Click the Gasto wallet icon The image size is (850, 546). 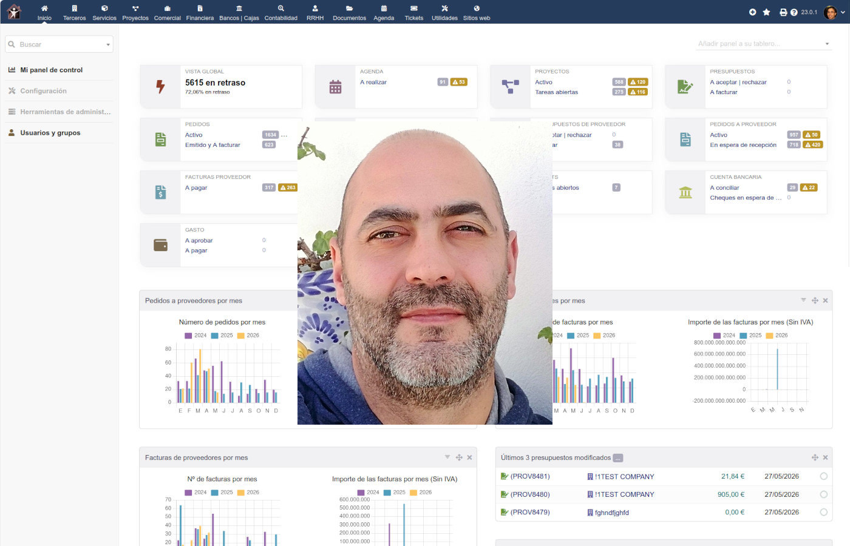coord(160,245)
